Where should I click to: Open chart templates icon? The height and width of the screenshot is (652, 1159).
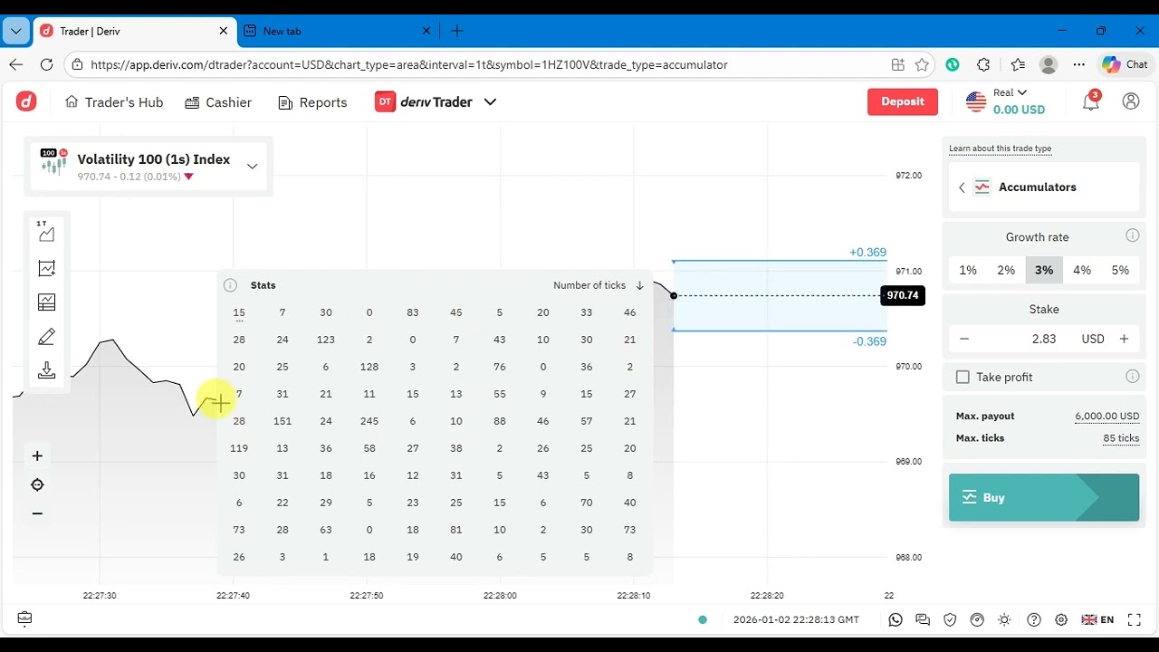tap(46, 302)
